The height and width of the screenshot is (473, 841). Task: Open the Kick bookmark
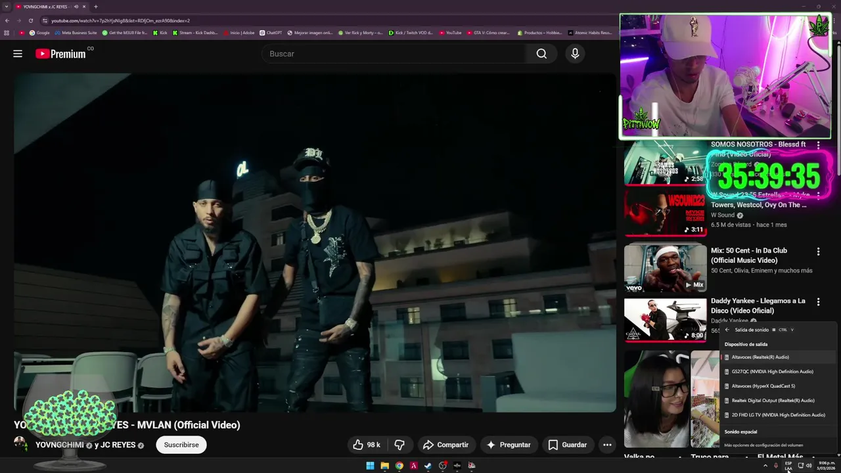160,32
